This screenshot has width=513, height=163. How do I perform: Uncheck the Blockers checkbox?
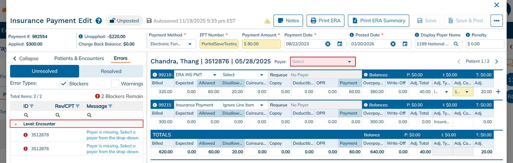click(x=64, y=84)
